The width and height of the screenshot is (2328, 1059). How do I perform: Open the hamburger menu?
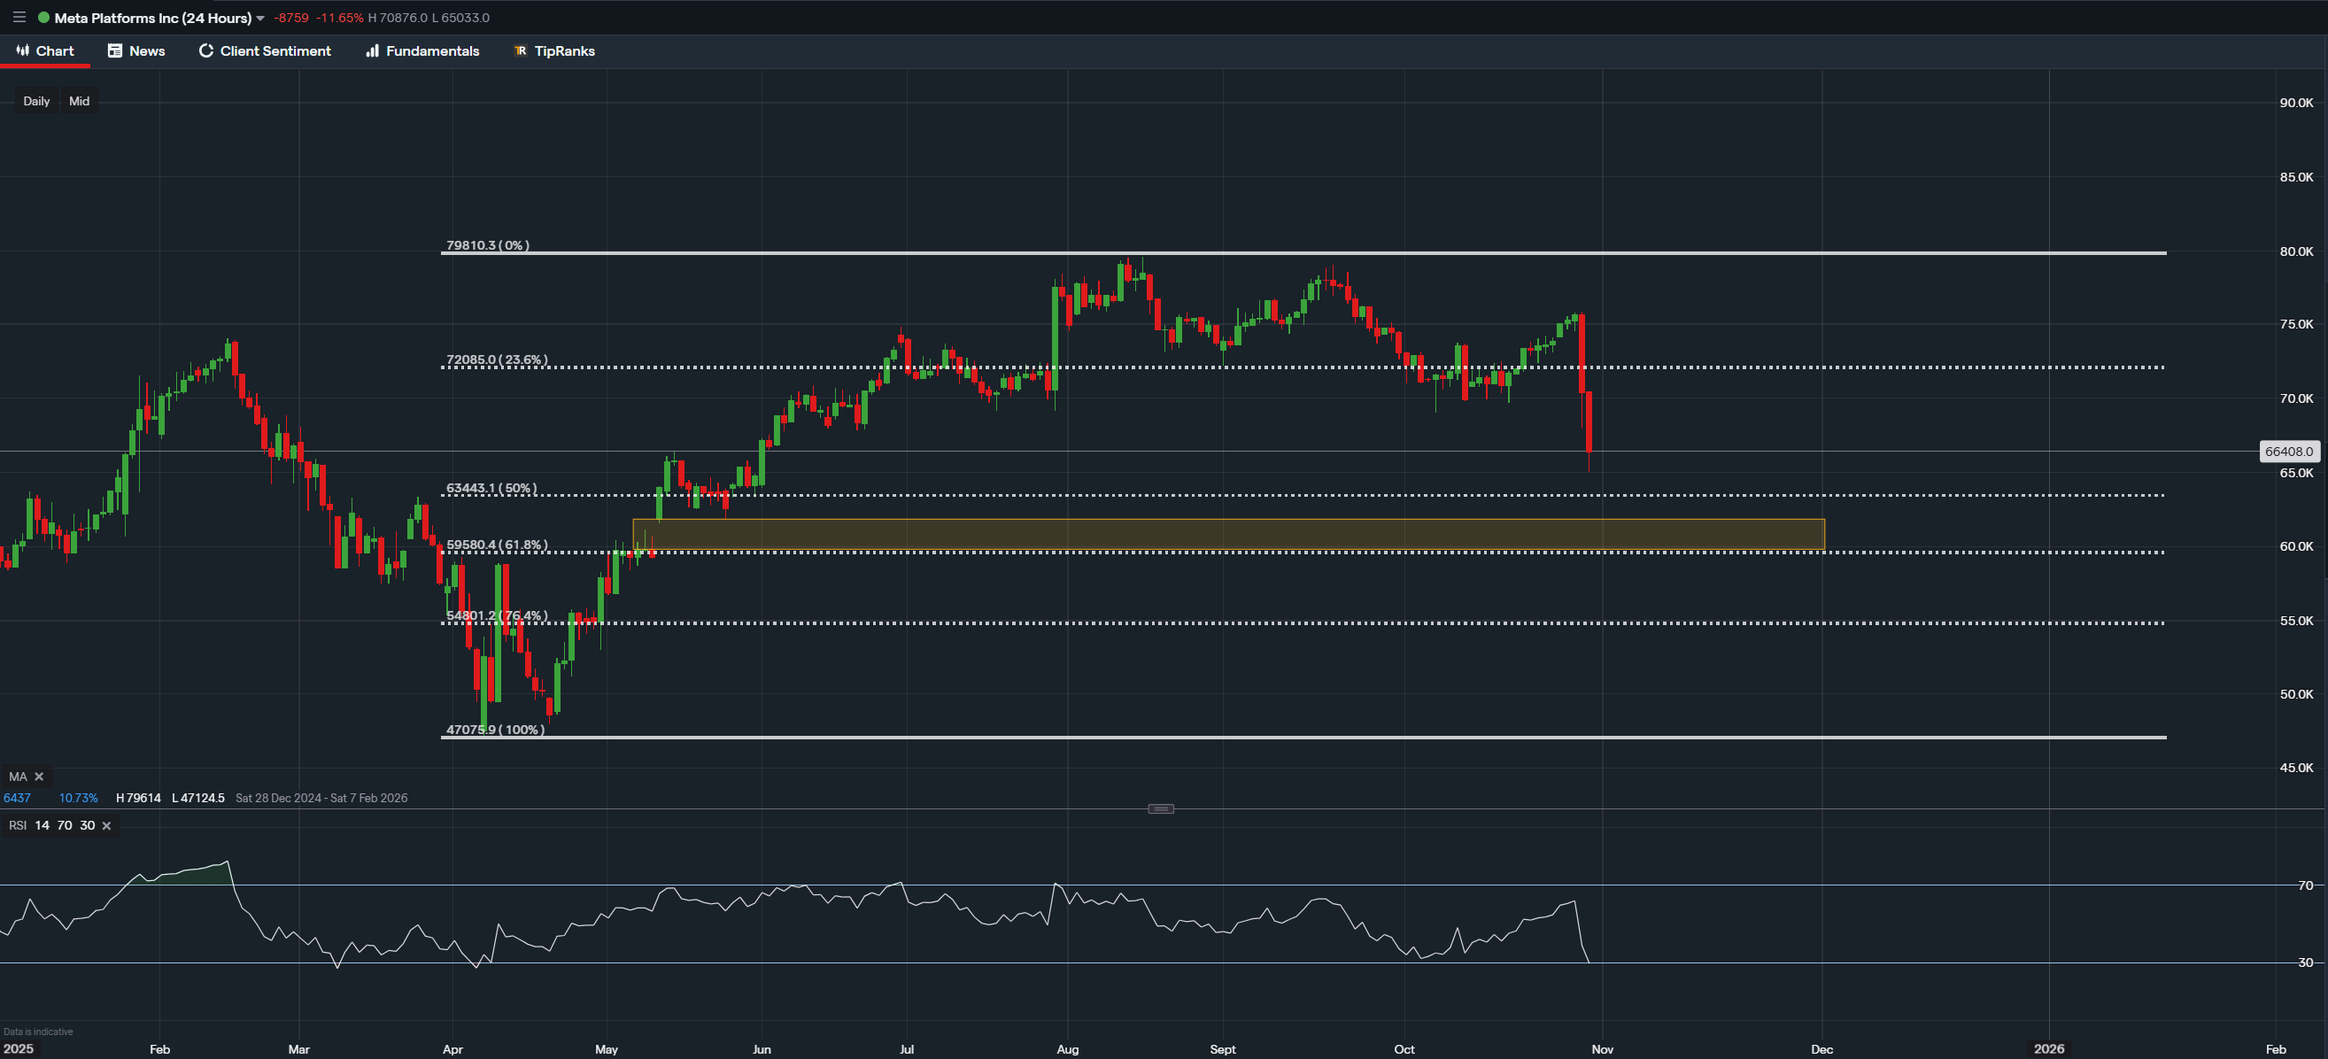click(19, 17)
